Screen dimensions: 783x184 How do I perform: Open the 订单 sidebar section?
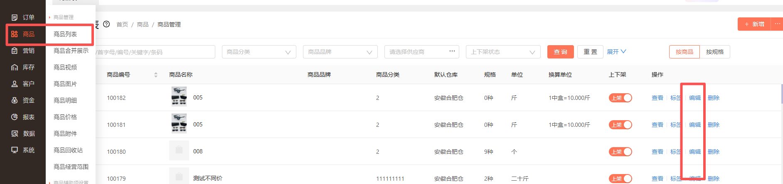click(x=23, y=17)
